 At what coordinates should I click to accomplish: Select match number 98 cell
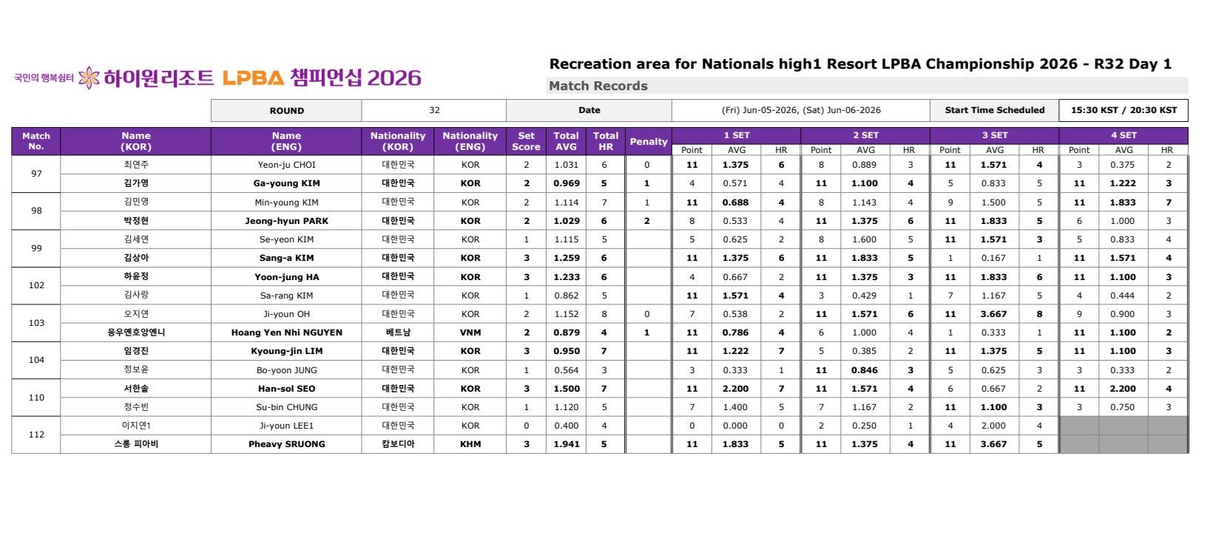36,211
